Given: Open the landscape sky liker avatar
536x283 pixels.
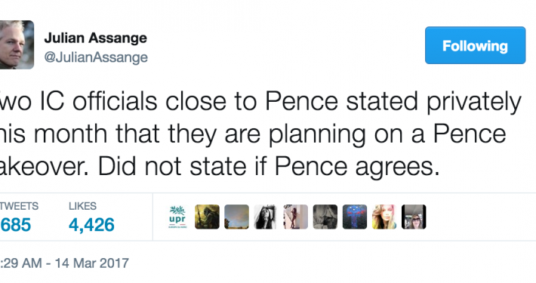Looking at the screenshot, I should tap(236, 217).
